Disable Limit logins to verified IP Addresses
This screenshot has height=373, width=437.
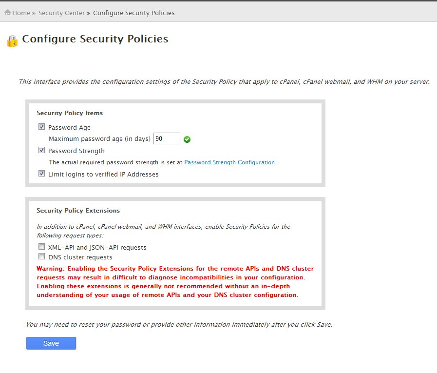pyautogui.click(x=41, y=174)
